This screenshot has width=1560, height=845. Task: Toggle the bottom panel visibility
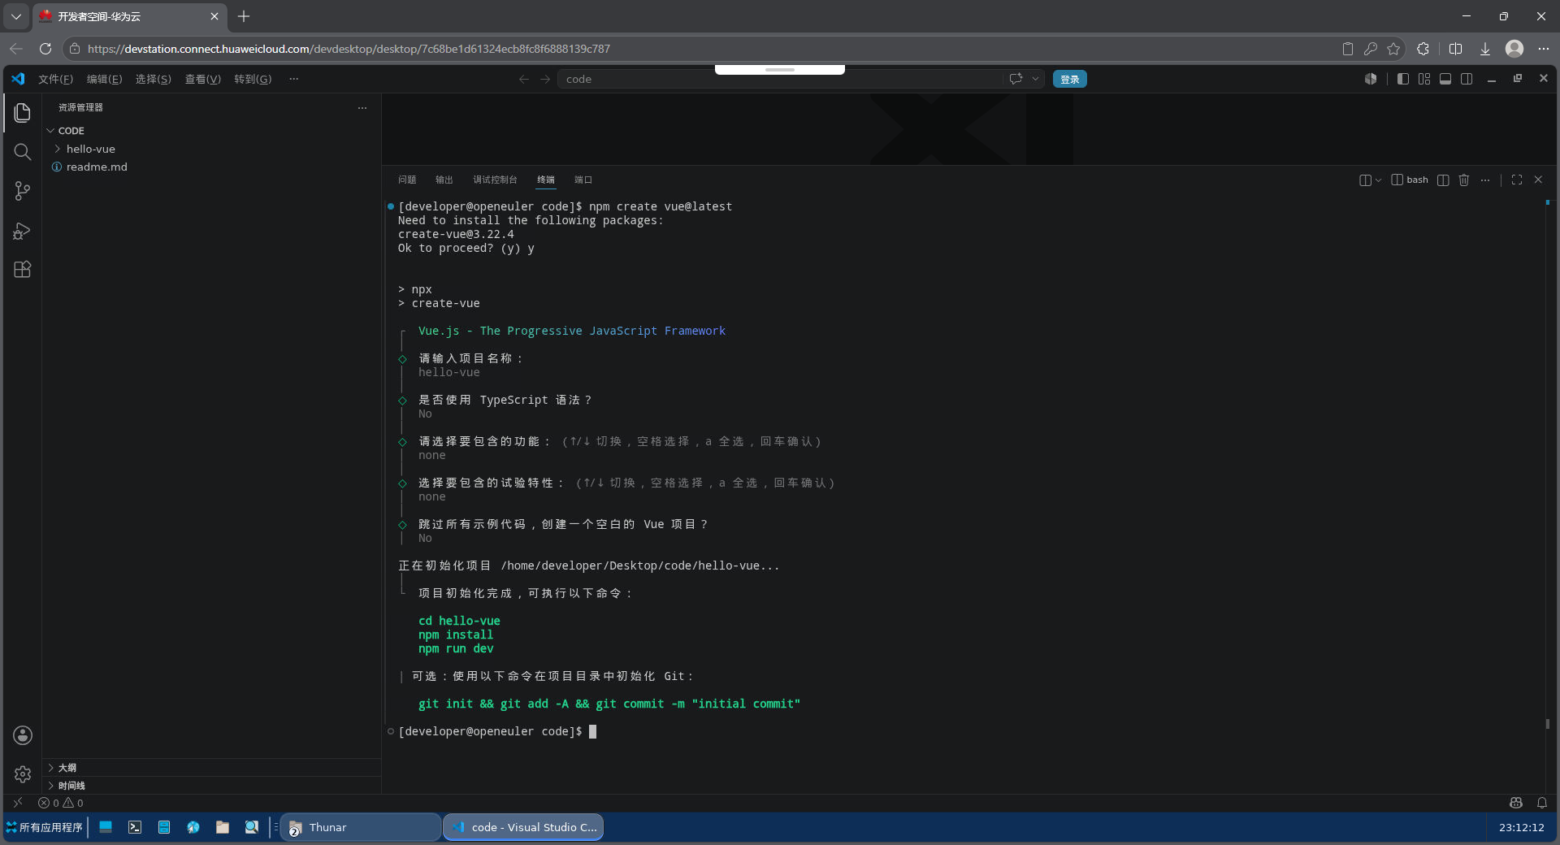(1445, 79)
